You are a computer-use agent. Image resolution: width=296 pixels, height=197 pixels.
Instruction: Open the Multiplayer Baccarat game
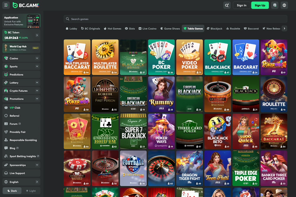pos(77,57)
